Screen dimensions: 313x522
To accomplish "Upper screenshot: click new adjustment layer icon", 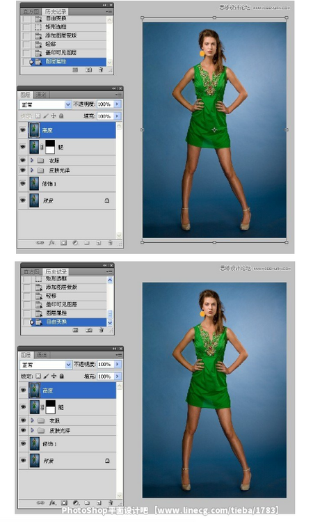I will [x=76, y=243].
